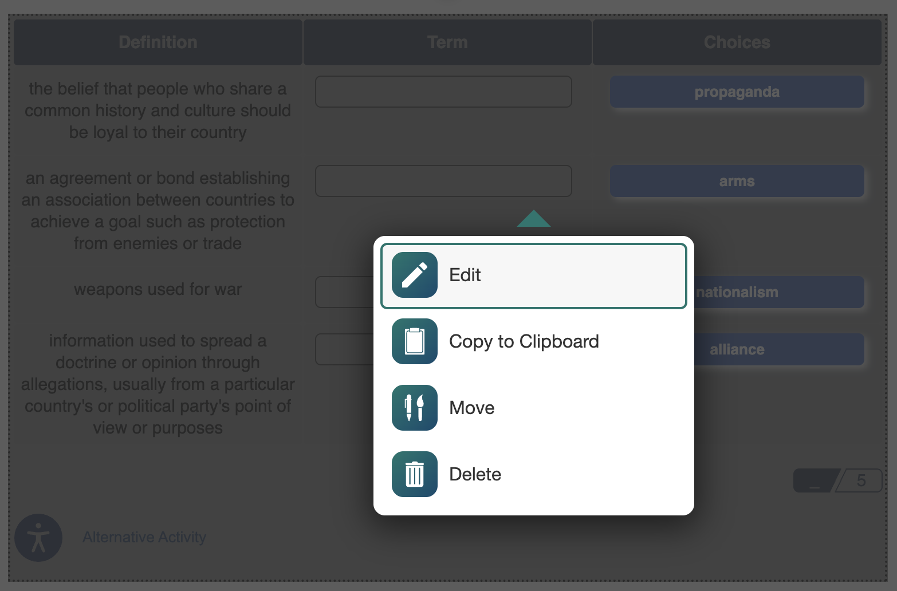897x591 pixels.
Task: Click the score counter showing 5
Action: pyautogui.click(x=837, y=480)
